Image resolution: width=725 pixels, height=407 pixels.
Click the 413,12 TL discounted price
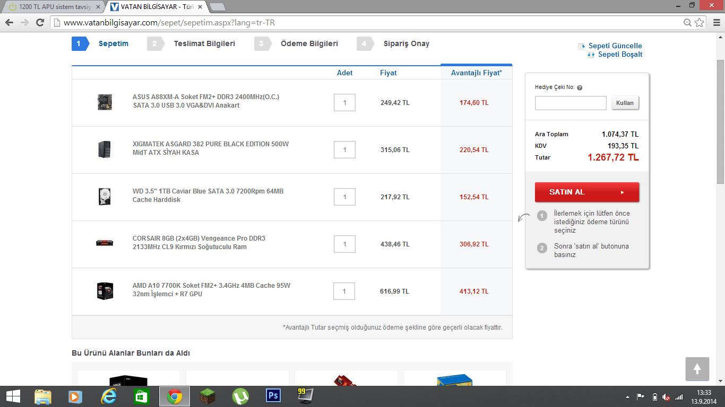pos(474,291)
